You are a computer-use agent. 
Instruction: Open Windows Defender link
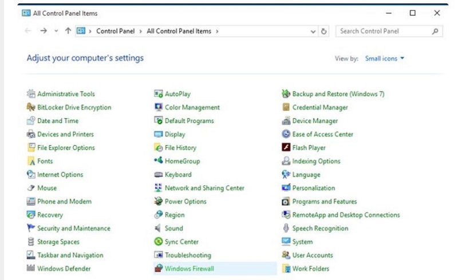click(x=64, y=269)
